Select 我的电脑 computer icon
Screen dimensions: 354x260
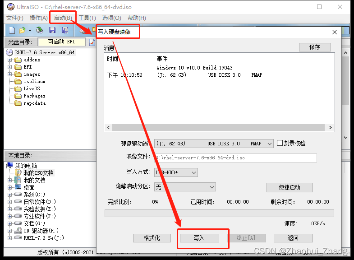tap(10, 166)
